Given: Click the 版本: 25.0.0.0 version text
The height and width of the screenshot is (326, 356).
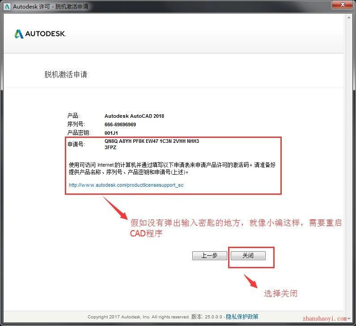Looking at the screenshot, I should (207, 317).
